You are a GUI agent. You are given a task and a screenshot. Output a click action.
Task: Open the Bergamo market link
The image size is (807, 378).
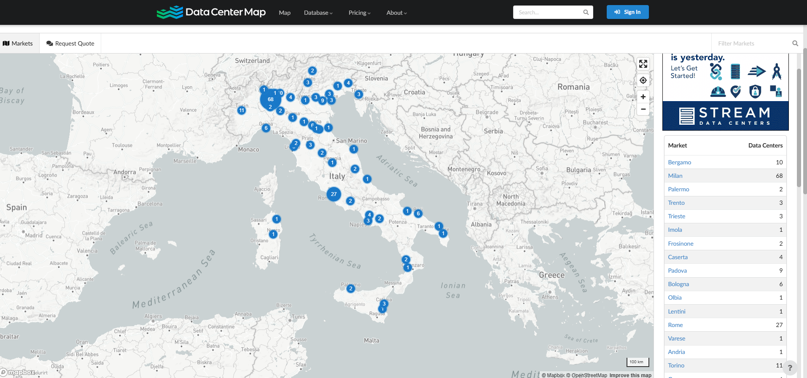(679, 162)
